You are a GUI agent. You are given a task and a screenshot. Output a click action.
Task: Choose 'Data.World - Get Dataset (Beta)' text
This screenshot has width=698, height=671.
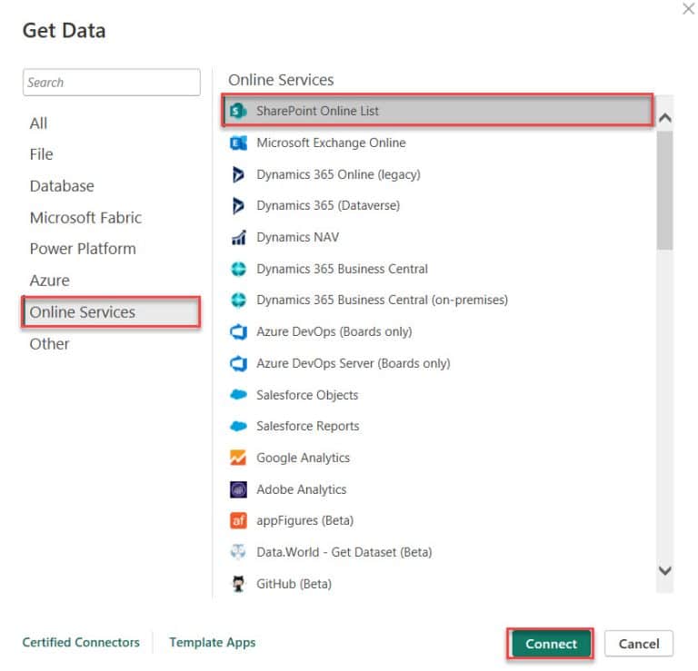[344, 552]
